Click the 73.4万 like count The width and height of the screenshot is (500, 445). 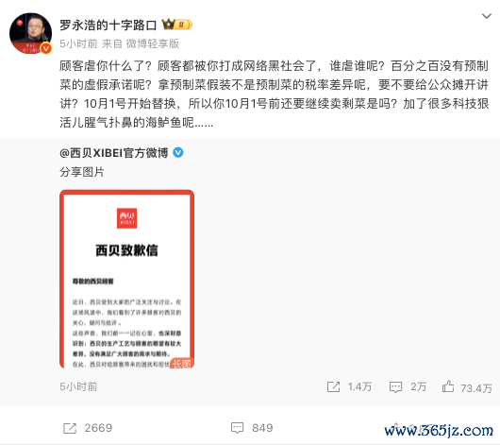point(476,388)
